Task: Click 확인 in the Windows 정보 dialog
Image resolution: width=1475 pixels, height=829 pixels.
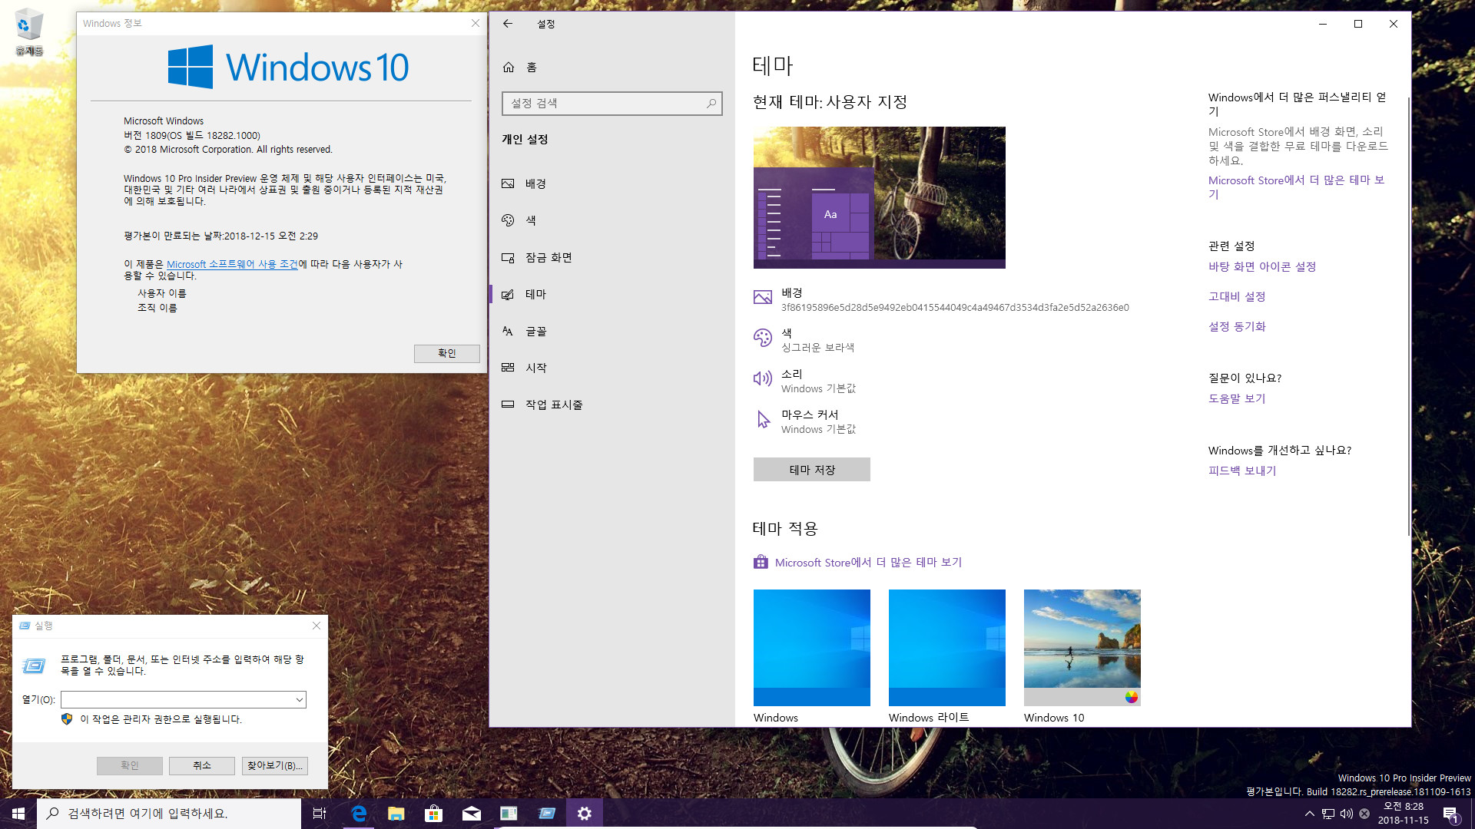Action: (446, 353)
